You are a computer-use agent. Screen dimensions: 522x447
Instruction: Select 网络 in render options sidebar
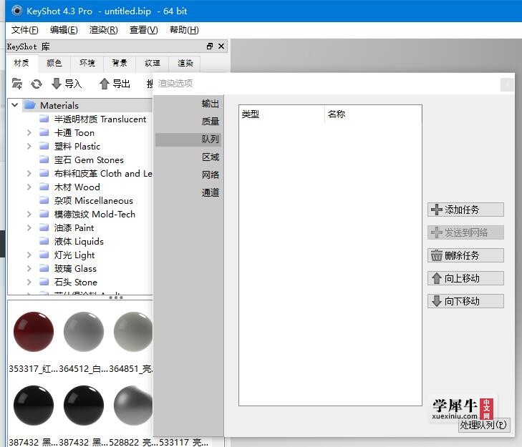pyautogui.click(x=188, y=175)
